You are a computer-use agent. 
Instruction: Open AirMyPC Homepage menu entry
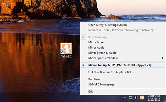tap(101, 84)
